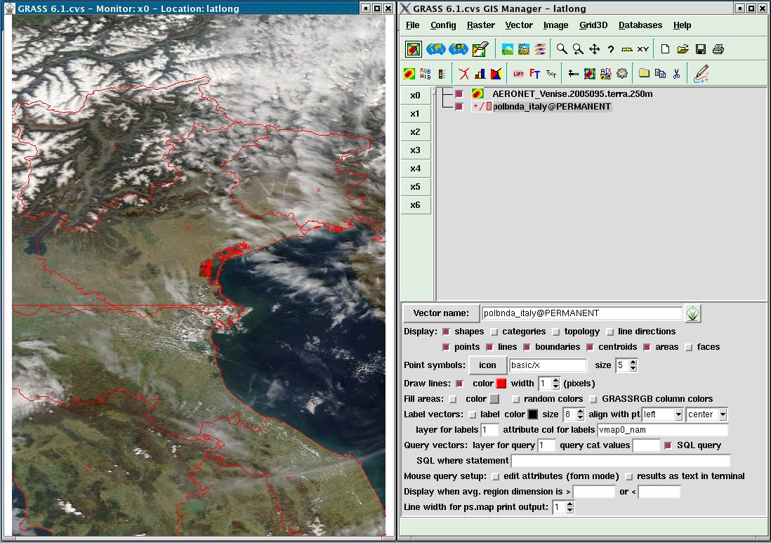This screenshot has width=771, height=543.
Task: Click the Measure ruler icon
Action: pos(627,49)
